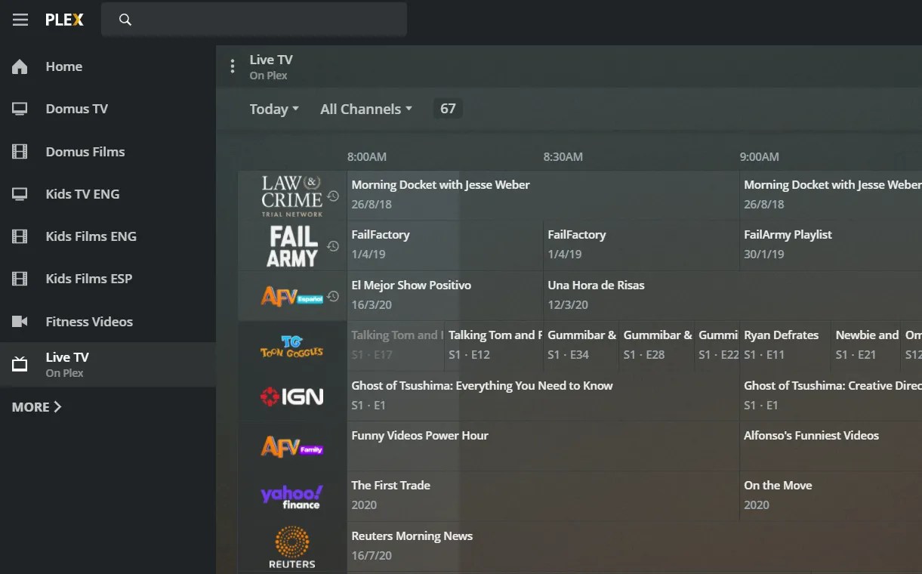Go to Home in the sidebar
Screen dimensions: 922x574
(x=63, y=66)
